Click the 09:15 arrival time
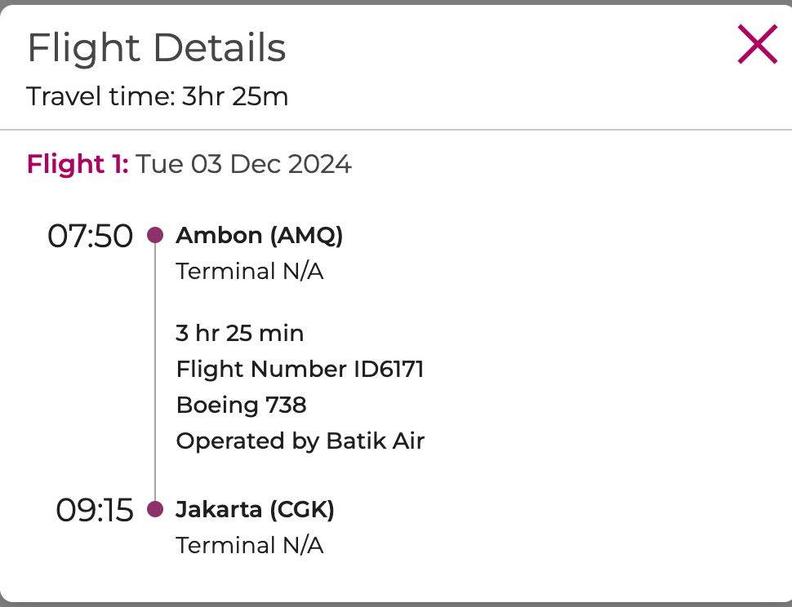 94,510
